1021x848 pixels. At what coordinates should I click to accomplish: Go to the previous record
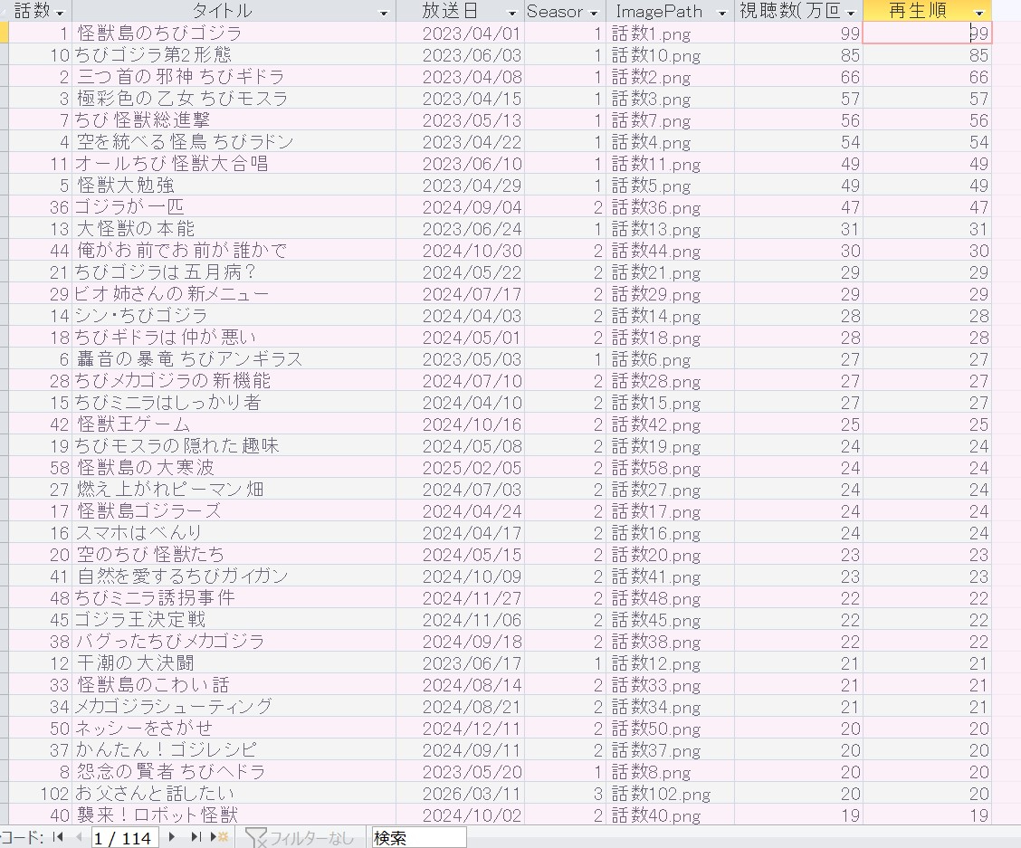pos(79,837)
